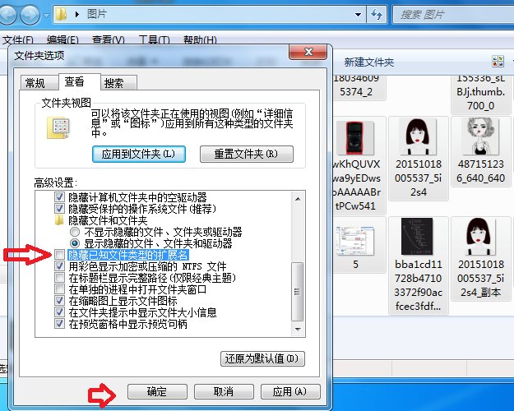Select thumbnail 20151018005537_5i2s4
This screenshot has width=514, height=411.
[418, 136]
